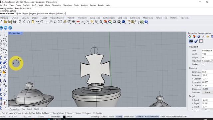Viewport: 213px width, 120px height.
Task: Toggle the Grid Snap status bar button
Action: [95, 117]
